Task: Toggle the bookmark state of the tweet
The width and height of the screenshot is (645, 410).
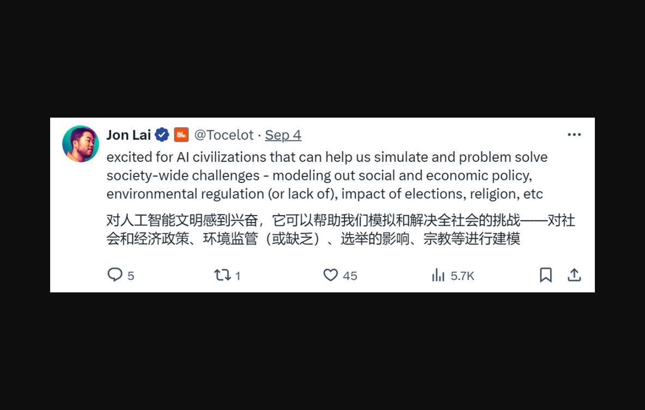Action: point(546,275)
